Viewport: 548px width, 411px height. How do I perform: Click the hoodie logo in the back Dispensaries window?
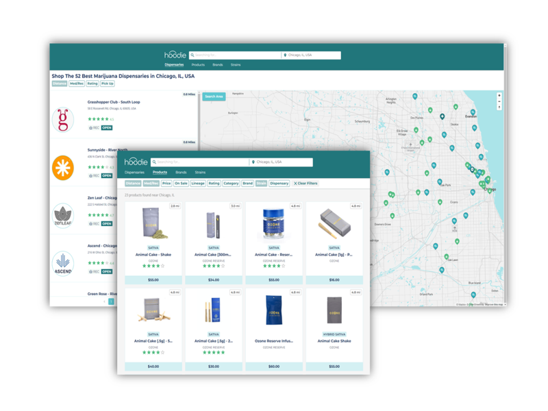click(x=175, y=55)
